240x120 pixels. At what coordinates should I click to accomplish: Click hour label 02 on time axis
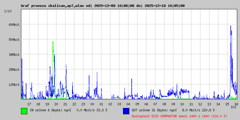click(x=110, y=104)
